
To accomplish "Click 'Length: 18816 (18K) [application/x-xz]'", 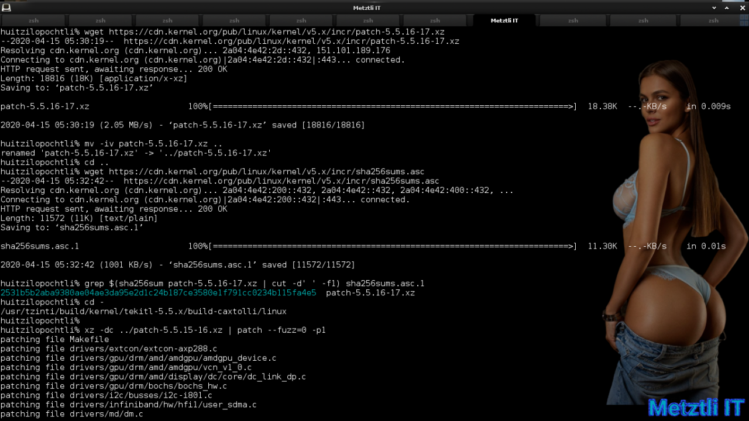I will tap(94, 78).
